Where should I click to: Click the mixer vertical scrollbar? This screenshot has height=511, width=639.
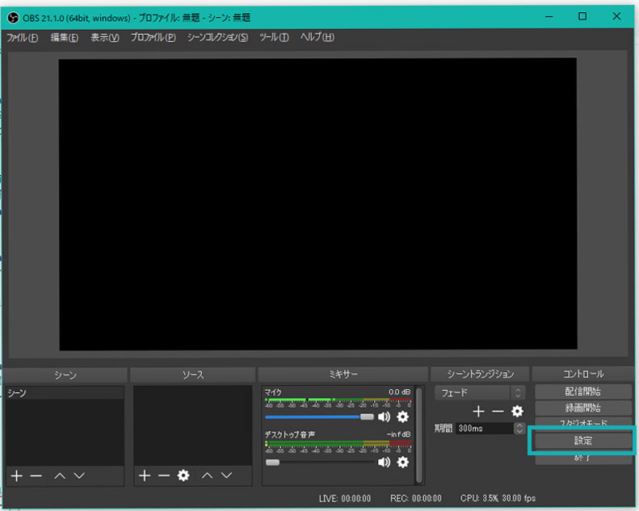(418, 435)
